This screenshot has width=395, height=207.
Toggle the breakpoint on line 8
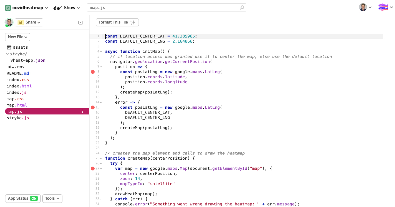point(93,72)
